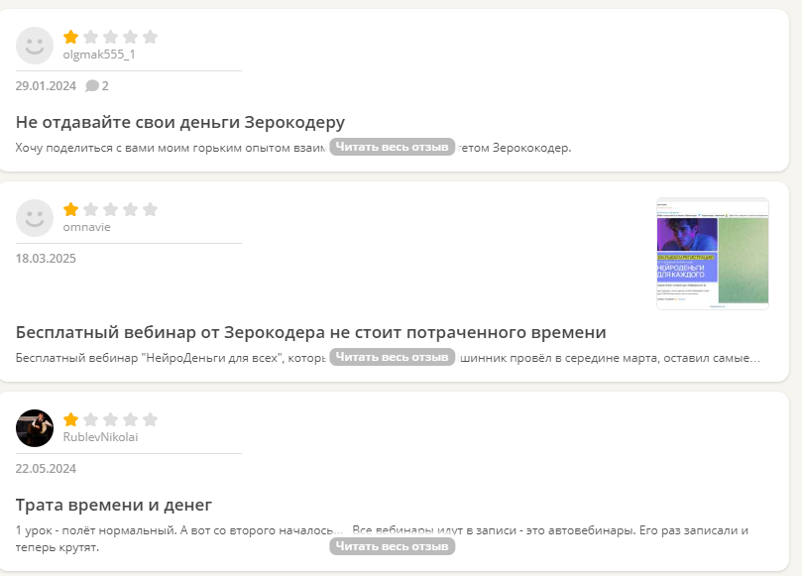Click "Читать весь отзыв" on RublevNikolai's review
Image resolution: width=802 pixels, height=576 pixels.
click(393, 546)
